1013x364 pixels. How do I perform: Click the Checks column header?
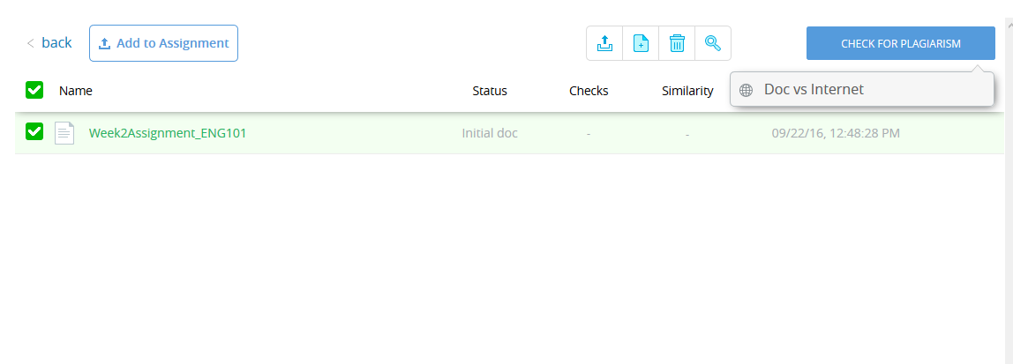click(589, 91)
